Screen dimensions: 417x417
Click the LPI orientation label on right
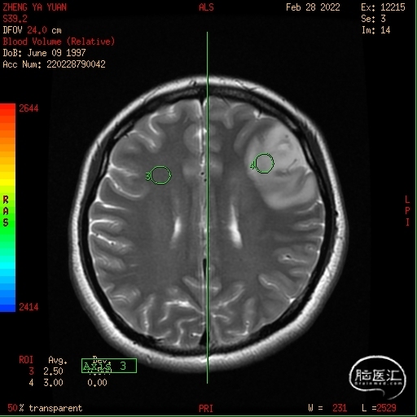click(x=407, y=211)
